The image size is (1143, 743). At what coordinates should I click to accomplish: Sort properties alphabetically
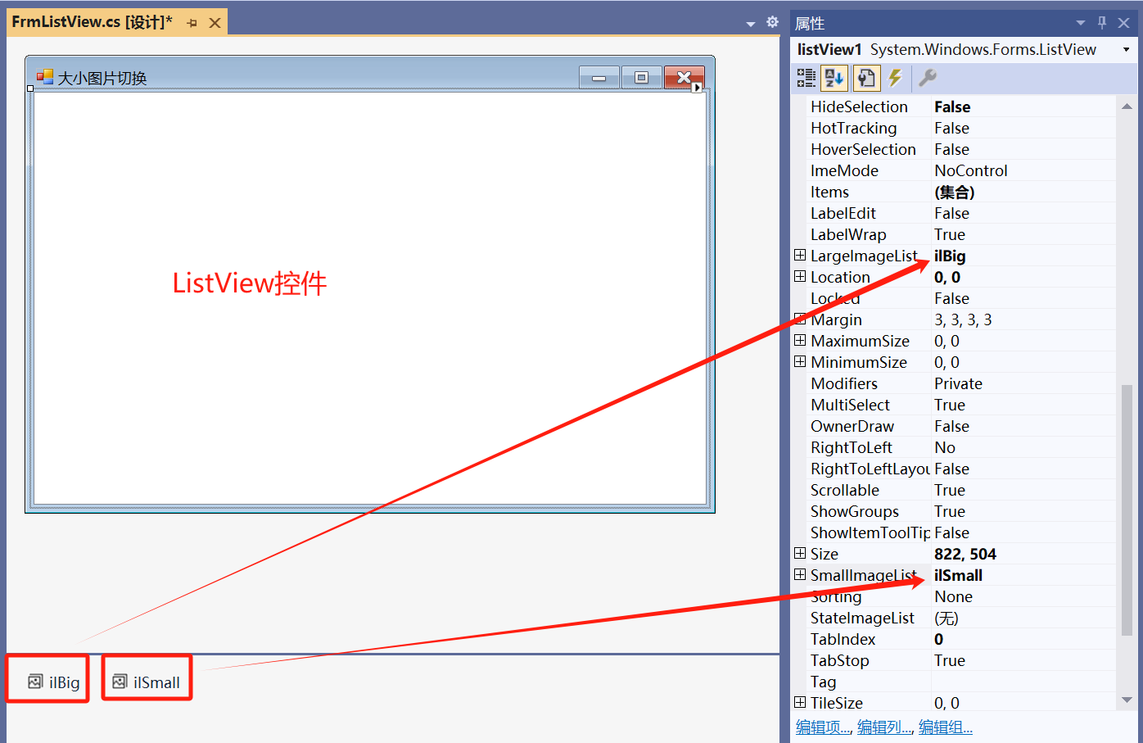tap(835, 78)
